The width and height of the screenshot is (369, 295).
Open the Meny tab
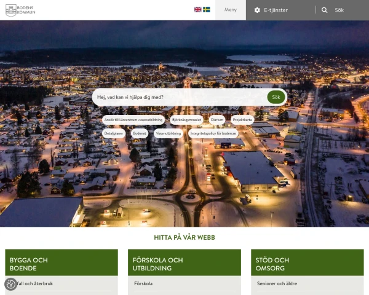[230, 10]
